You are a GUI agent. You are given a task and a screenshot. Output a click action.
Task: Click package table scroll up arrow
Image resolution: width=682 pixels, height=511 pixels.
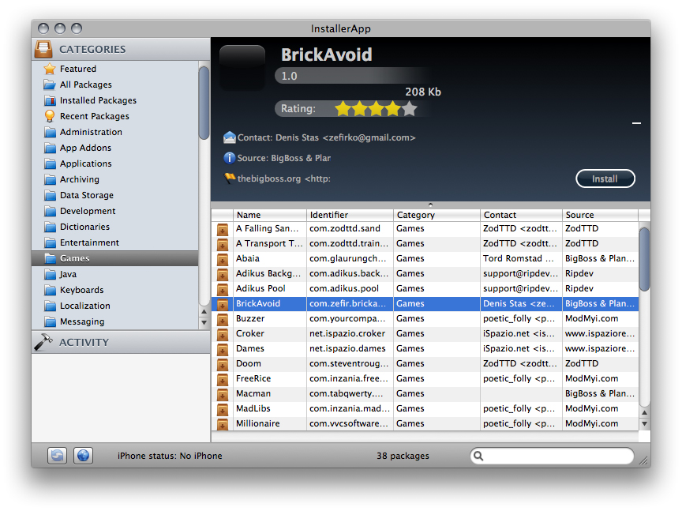coord(645,412)
